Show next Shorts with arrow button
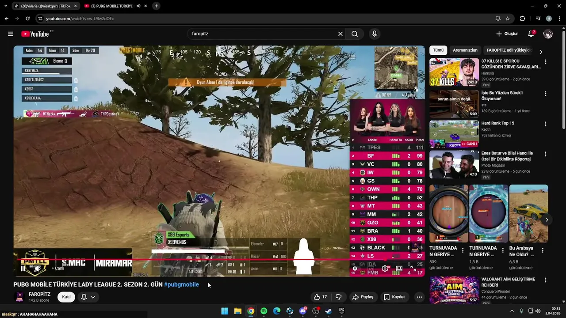 tap(547, 220)
